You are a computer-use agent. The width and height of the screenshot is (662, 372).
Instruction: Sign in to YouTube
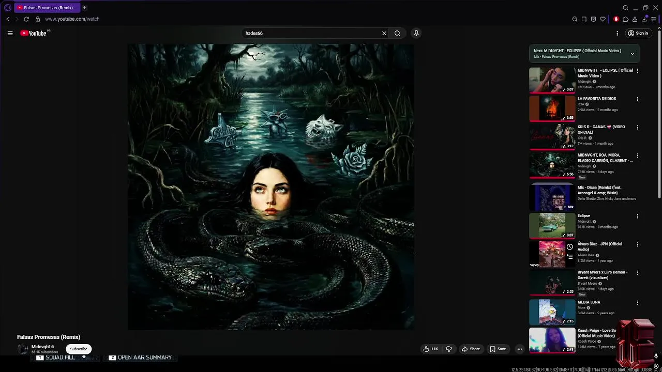click(638, 33)
